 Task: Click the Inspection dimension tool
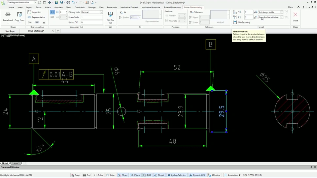pyautogui.click(x=34, y=12)
